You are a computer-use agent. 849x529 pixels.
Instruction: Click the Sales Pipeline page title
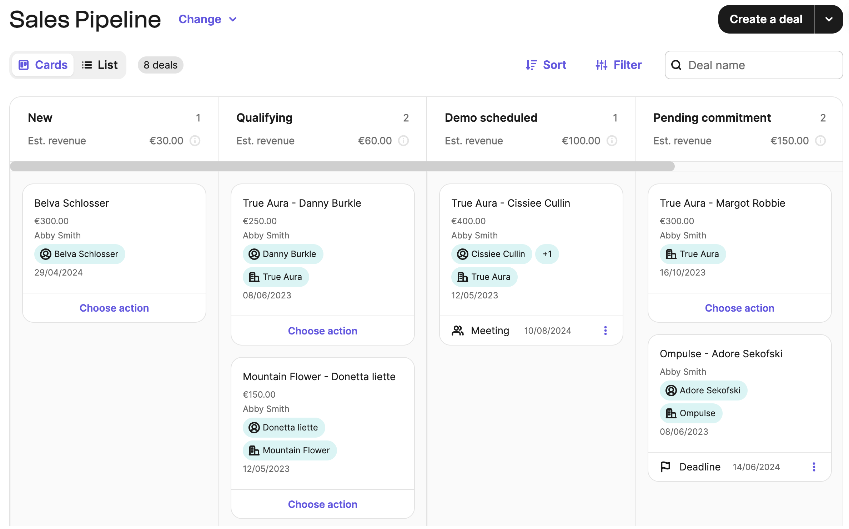point(85,19)
